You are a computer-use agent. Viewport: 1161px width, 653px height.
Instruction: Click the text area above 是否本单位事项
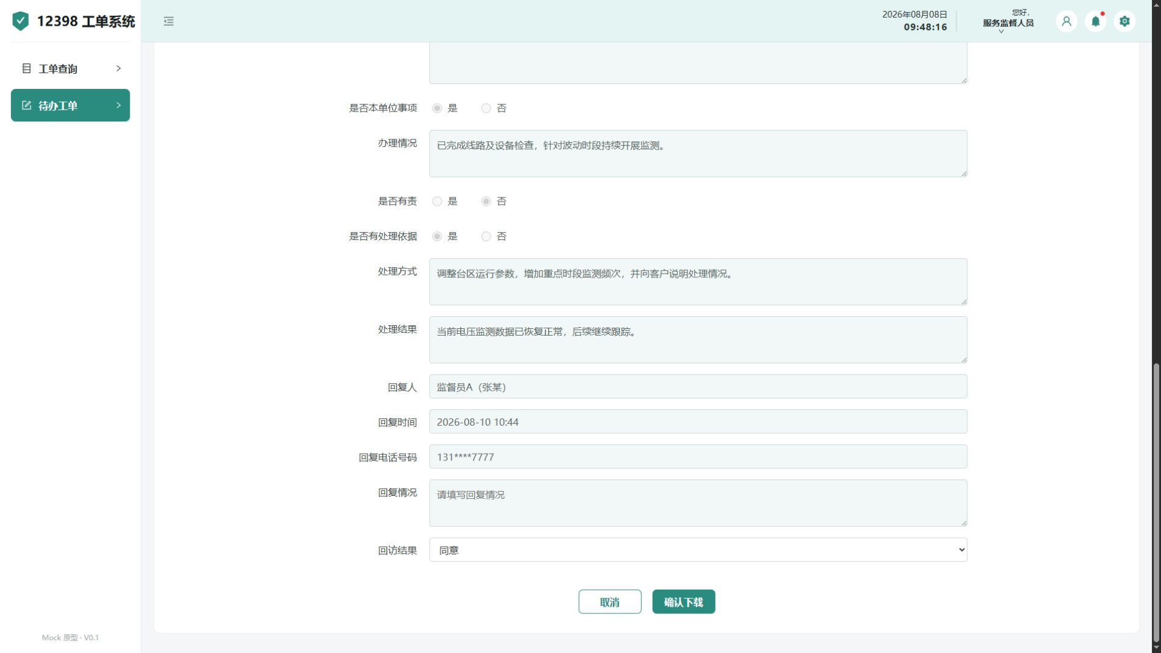pos(698,63)
